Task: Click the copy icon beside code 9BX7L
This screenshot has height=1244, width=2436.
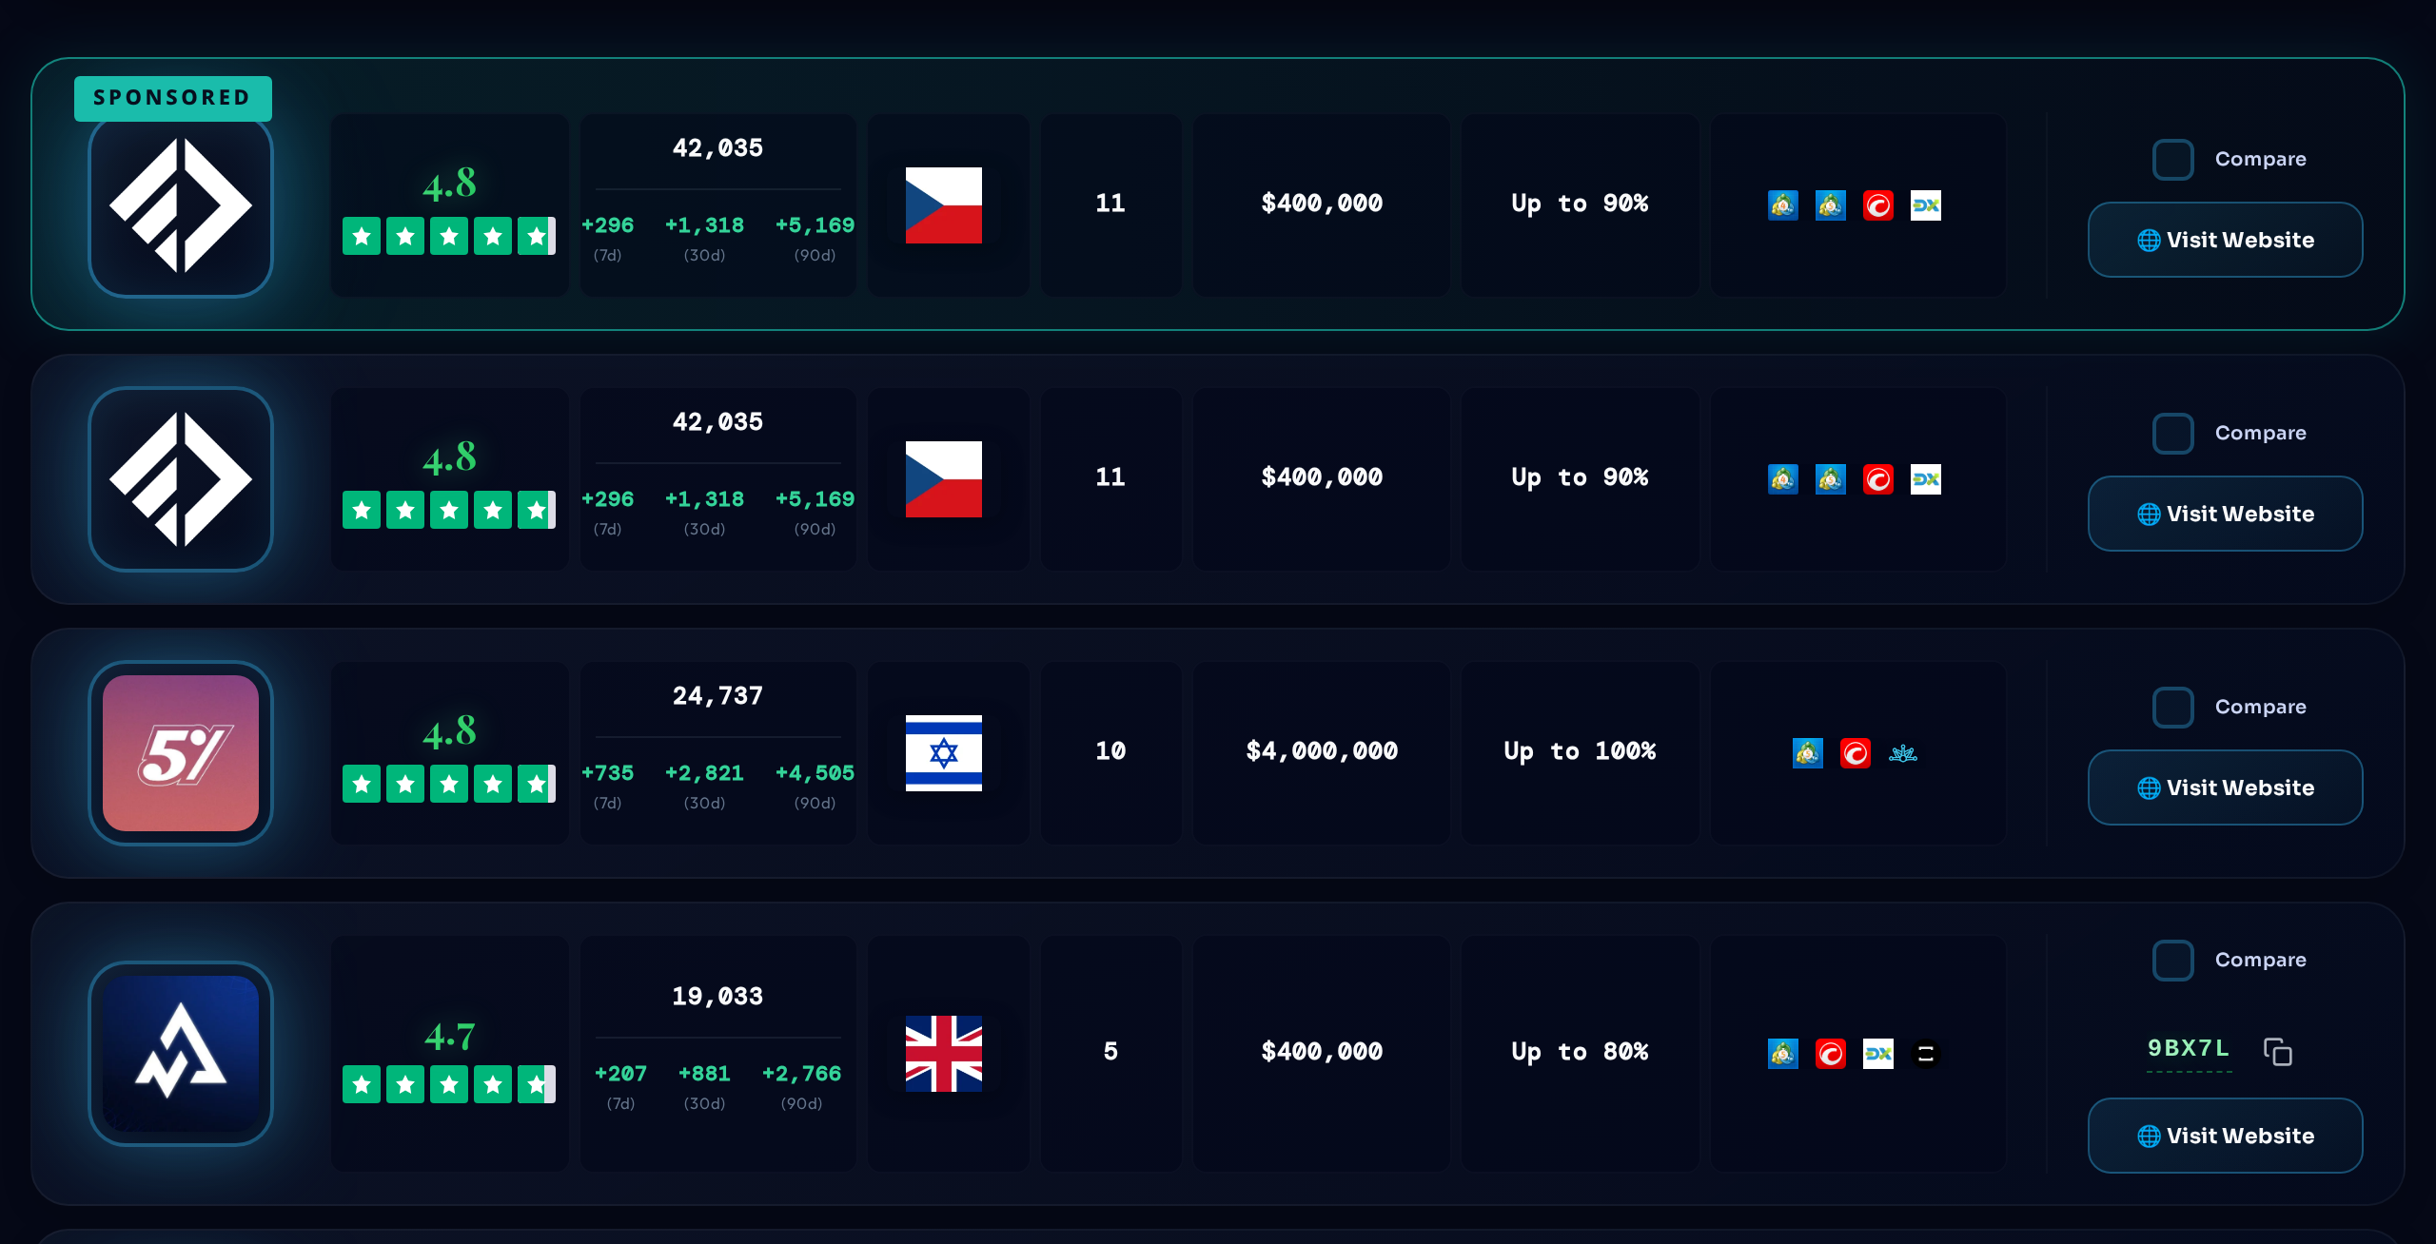Action: click(2277, 1052)
